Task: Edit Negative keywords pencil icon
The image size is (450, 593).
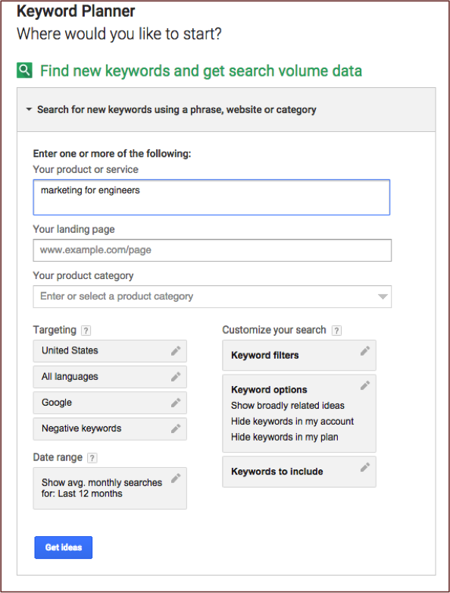Action: (x=176, y=428)
